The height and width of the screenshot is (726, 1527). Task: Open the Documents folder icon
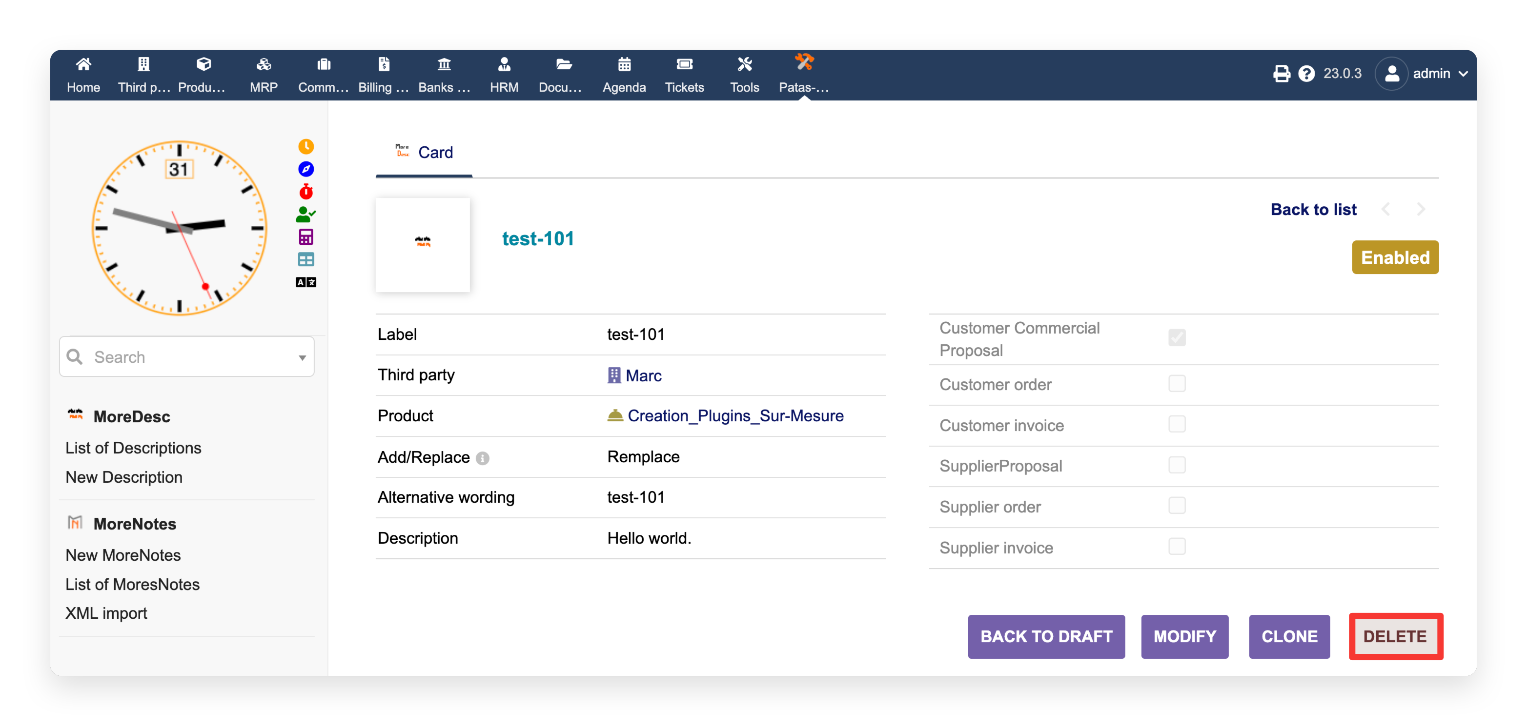(564, 64)
